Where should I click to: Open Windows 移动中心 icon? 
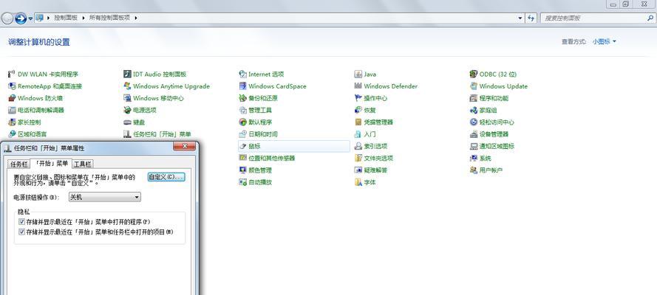pyautogui.click(x=127, y=99)
